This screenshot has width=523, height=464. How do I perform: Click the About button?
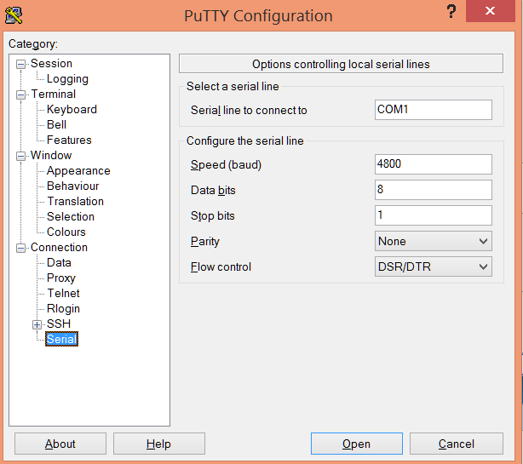coord(60,444)
